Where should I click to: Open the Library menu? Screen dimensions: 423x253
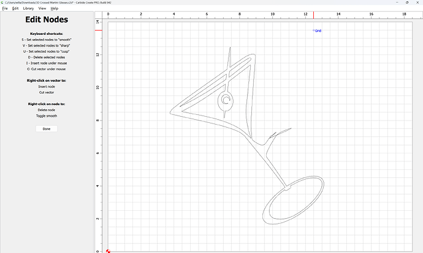tap(28, 9)
